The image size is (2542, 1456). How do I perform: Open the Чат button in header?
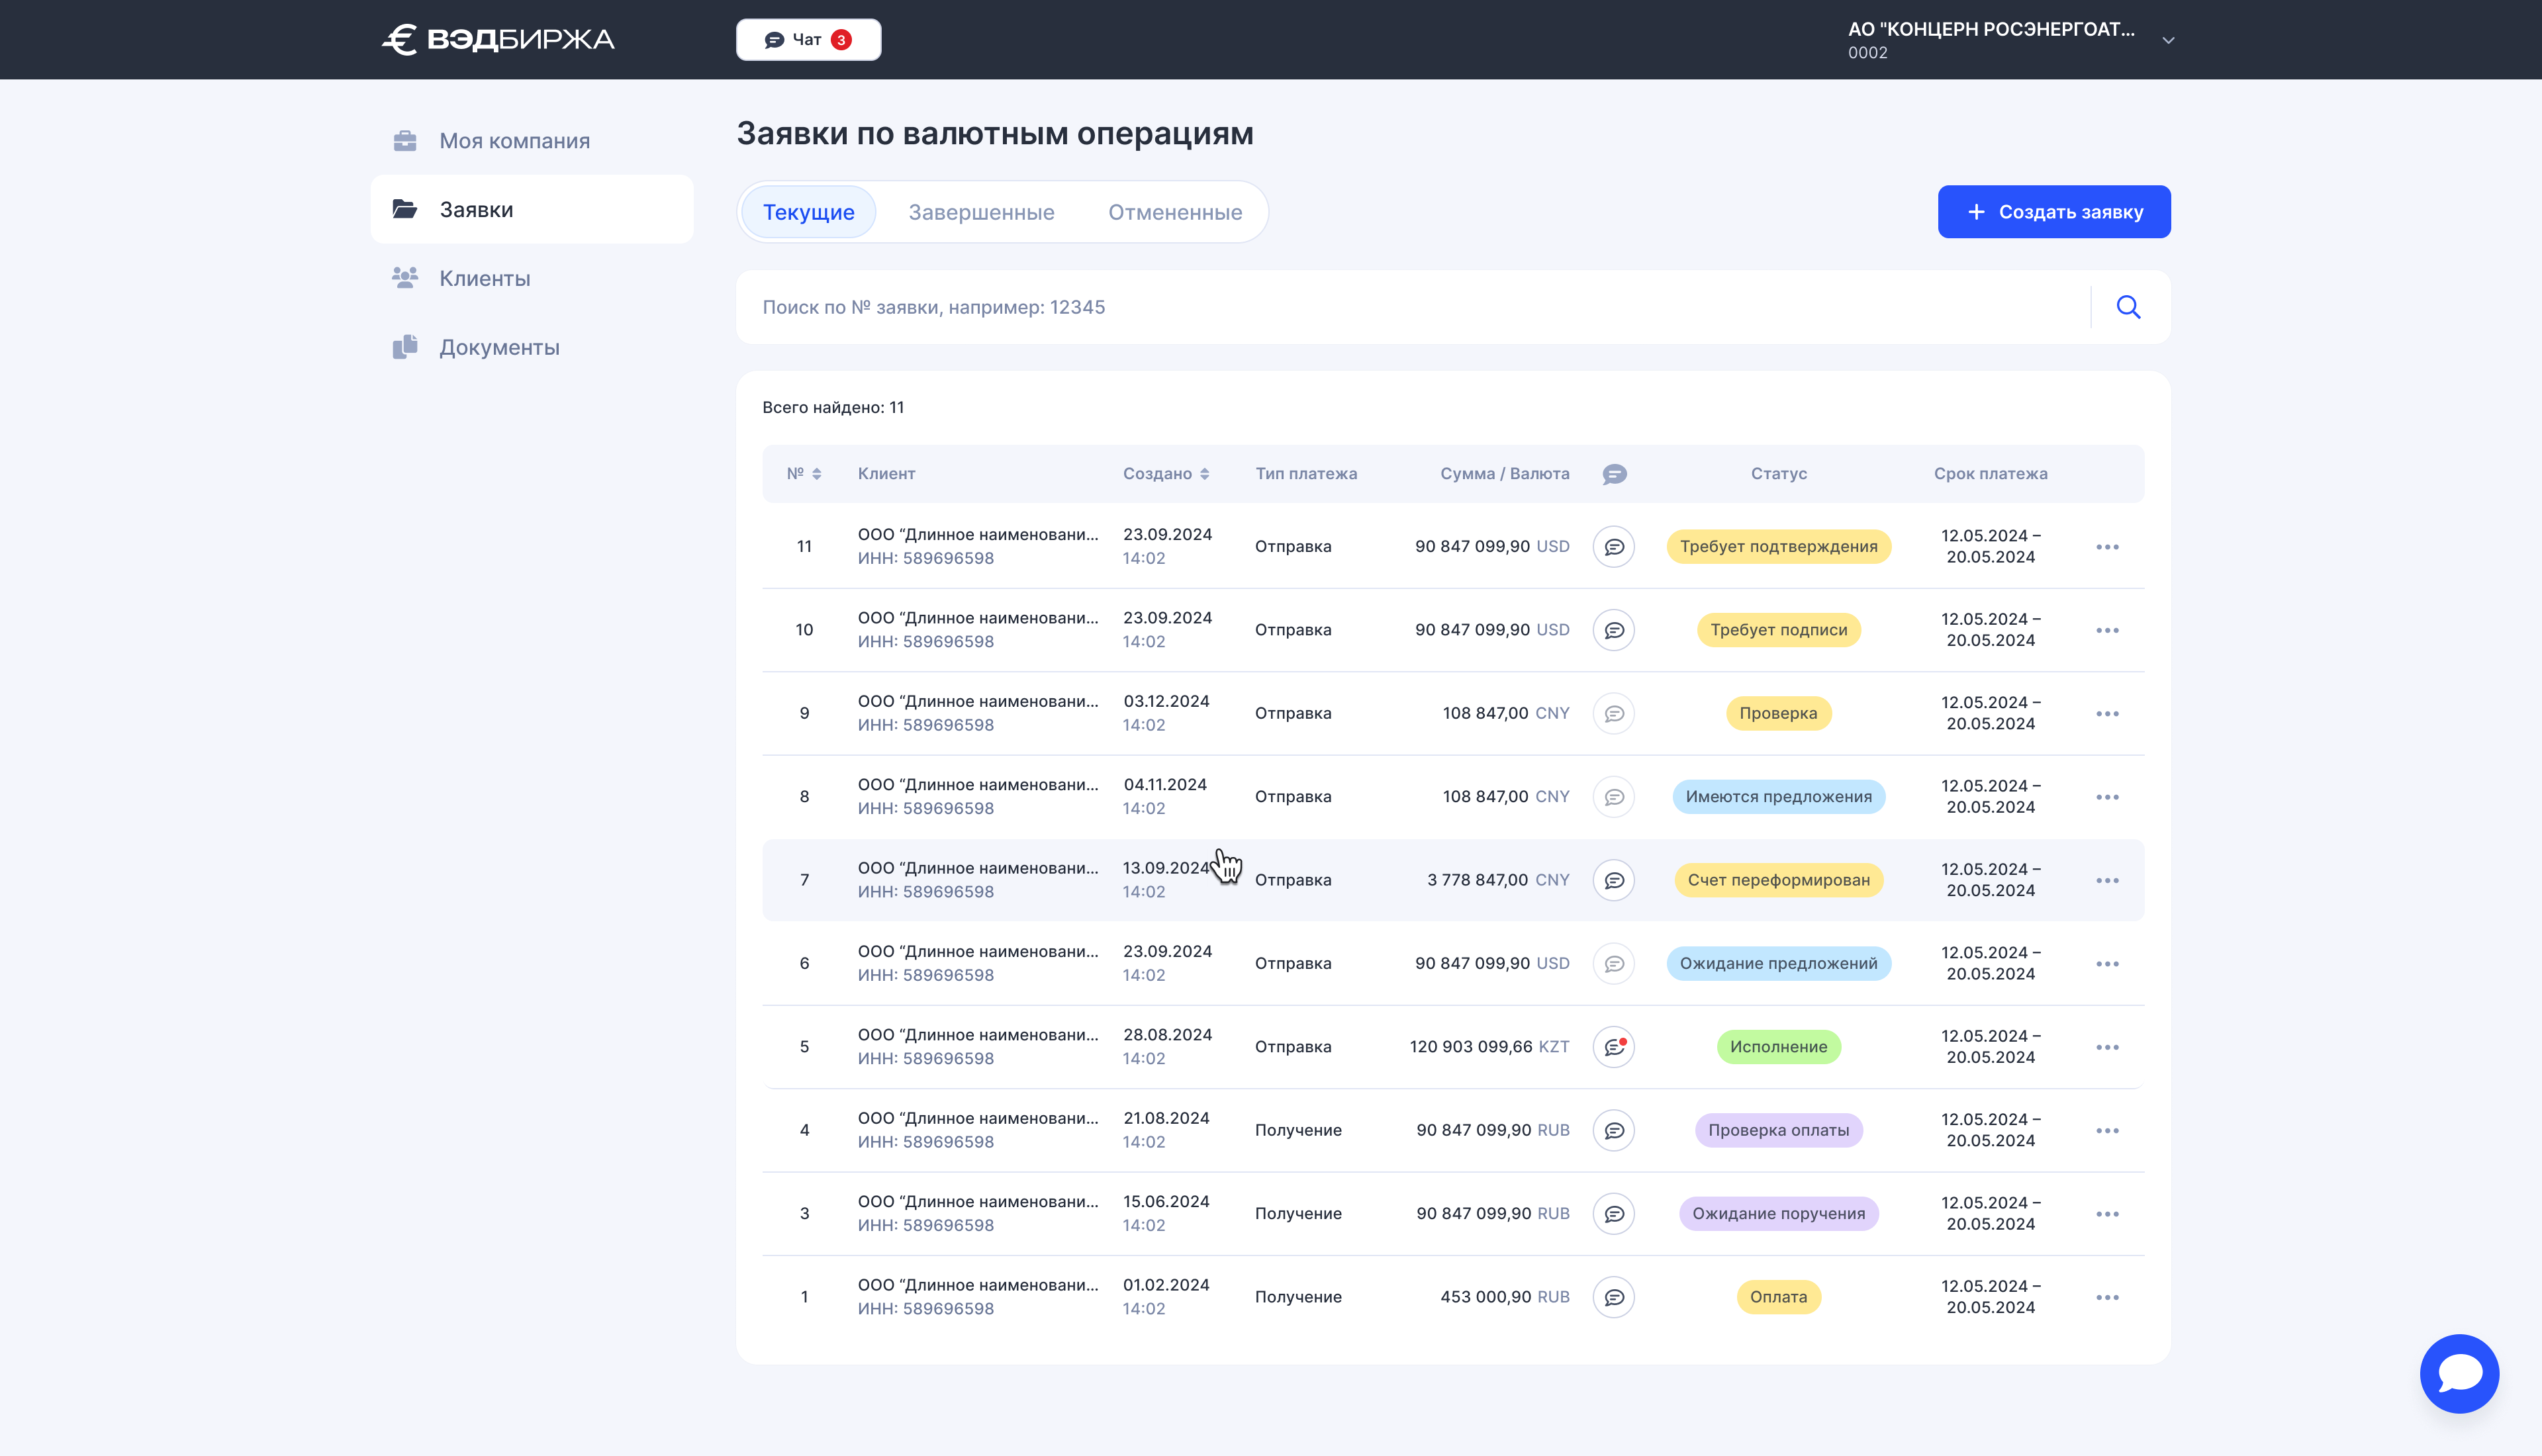808,40
